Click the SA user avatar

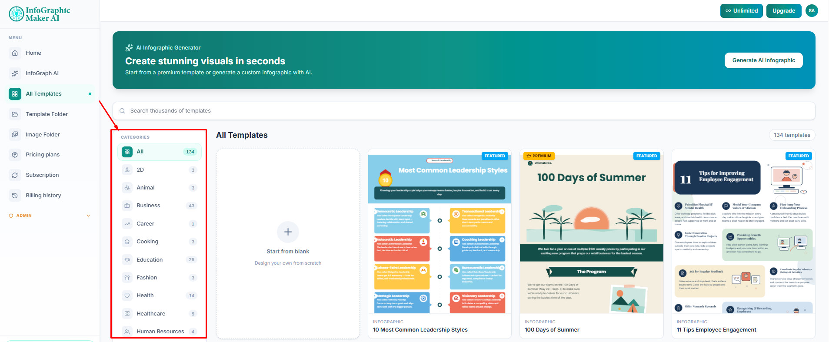point(812,11)
